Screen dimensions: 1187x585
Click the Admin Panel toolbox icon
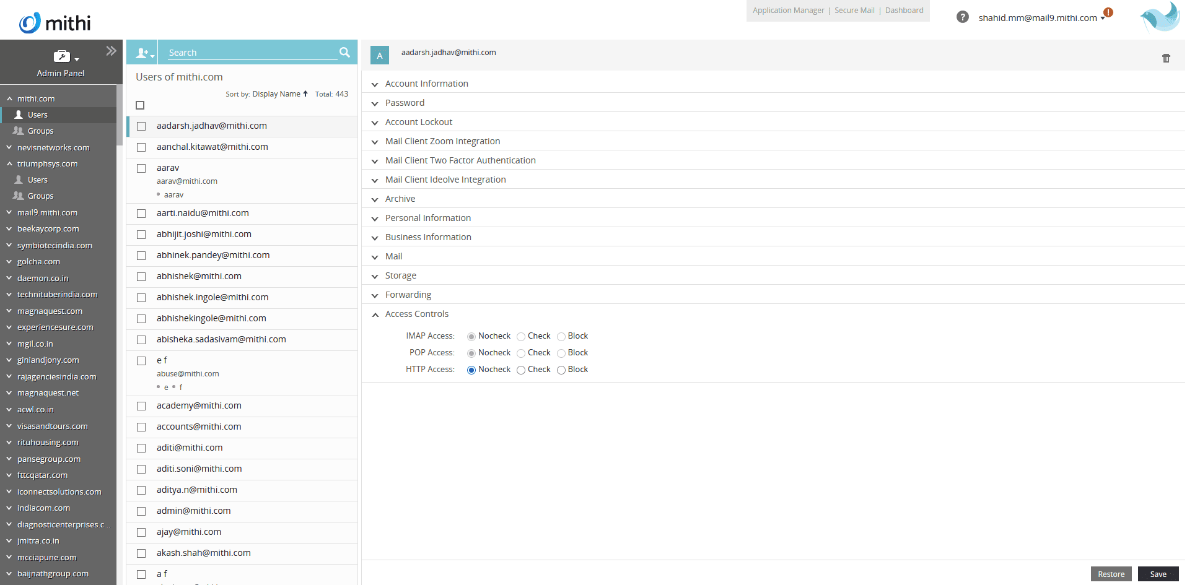62,57
